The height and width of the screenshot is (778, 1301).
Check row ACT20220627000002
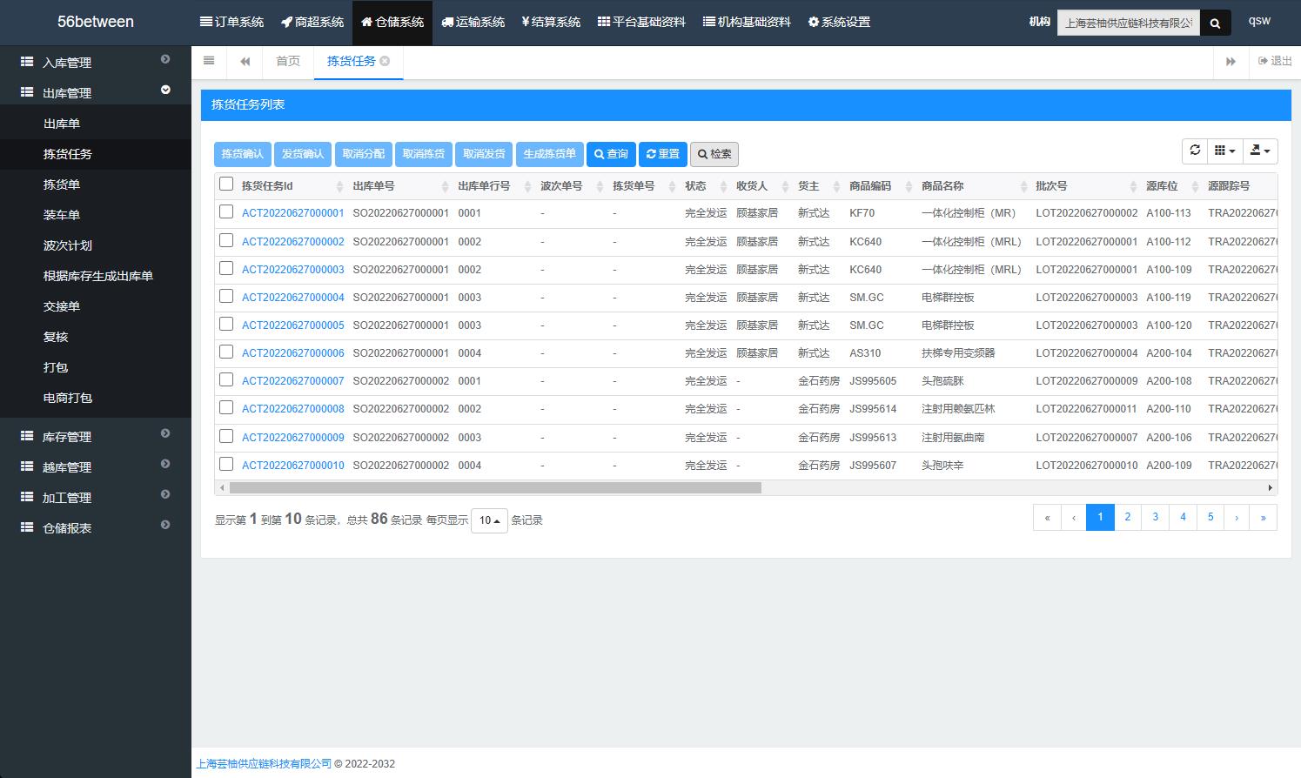click(x=226, y=240)
